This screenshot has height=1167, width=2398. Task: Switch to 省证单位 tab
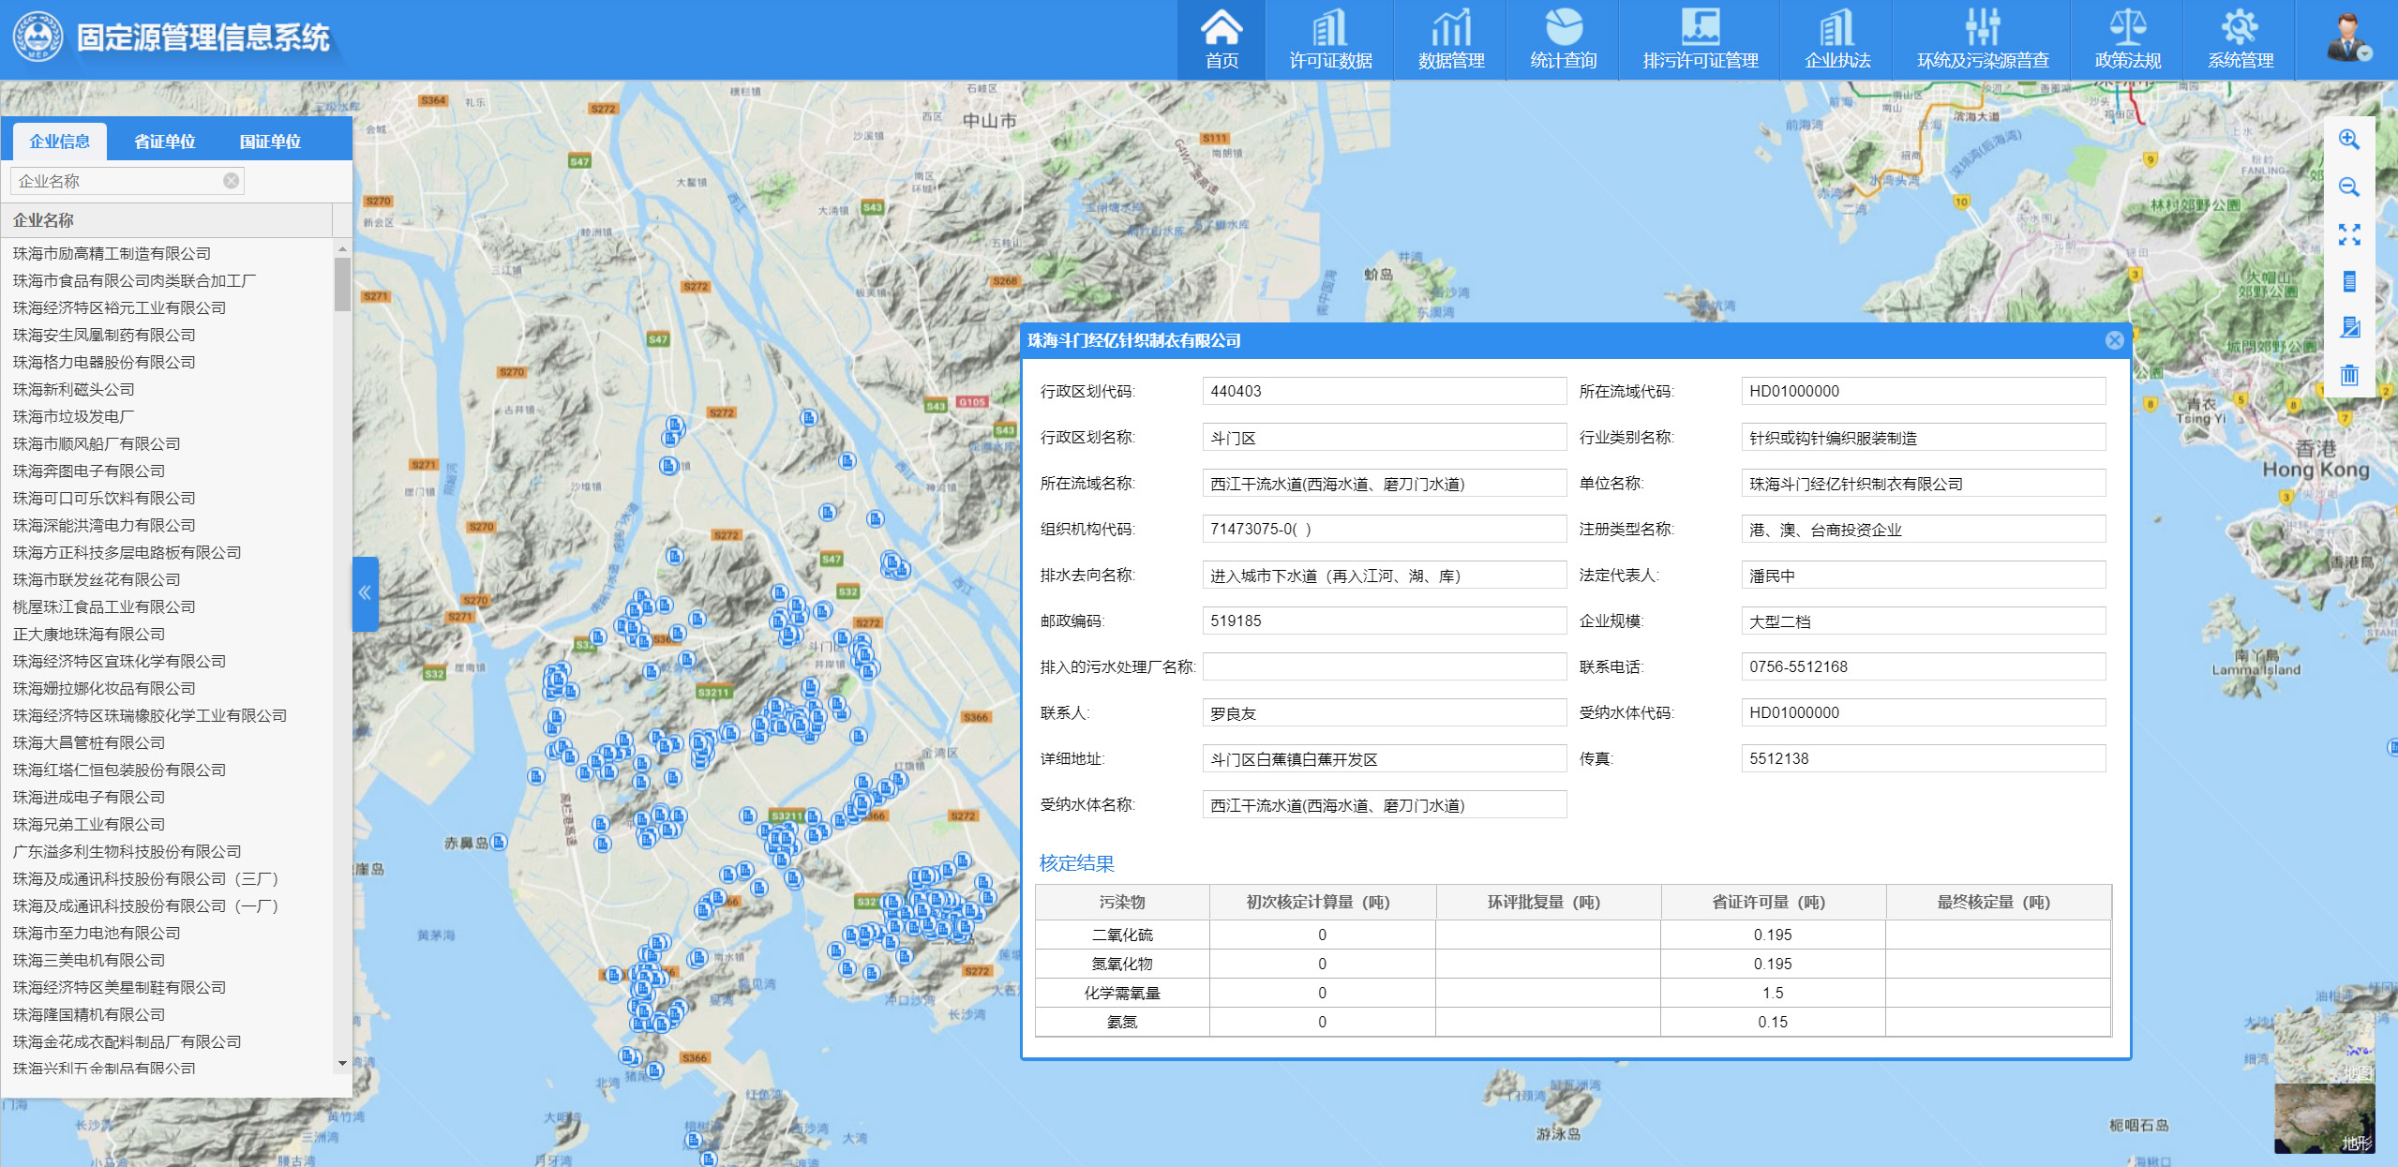[x=164, y=142]
